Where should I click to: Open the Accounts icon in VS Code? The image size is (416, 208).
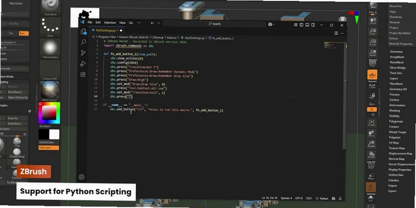pos(82,177)
